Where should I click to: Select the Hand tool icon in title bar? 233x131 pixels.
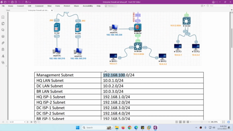tap(27, 2)
